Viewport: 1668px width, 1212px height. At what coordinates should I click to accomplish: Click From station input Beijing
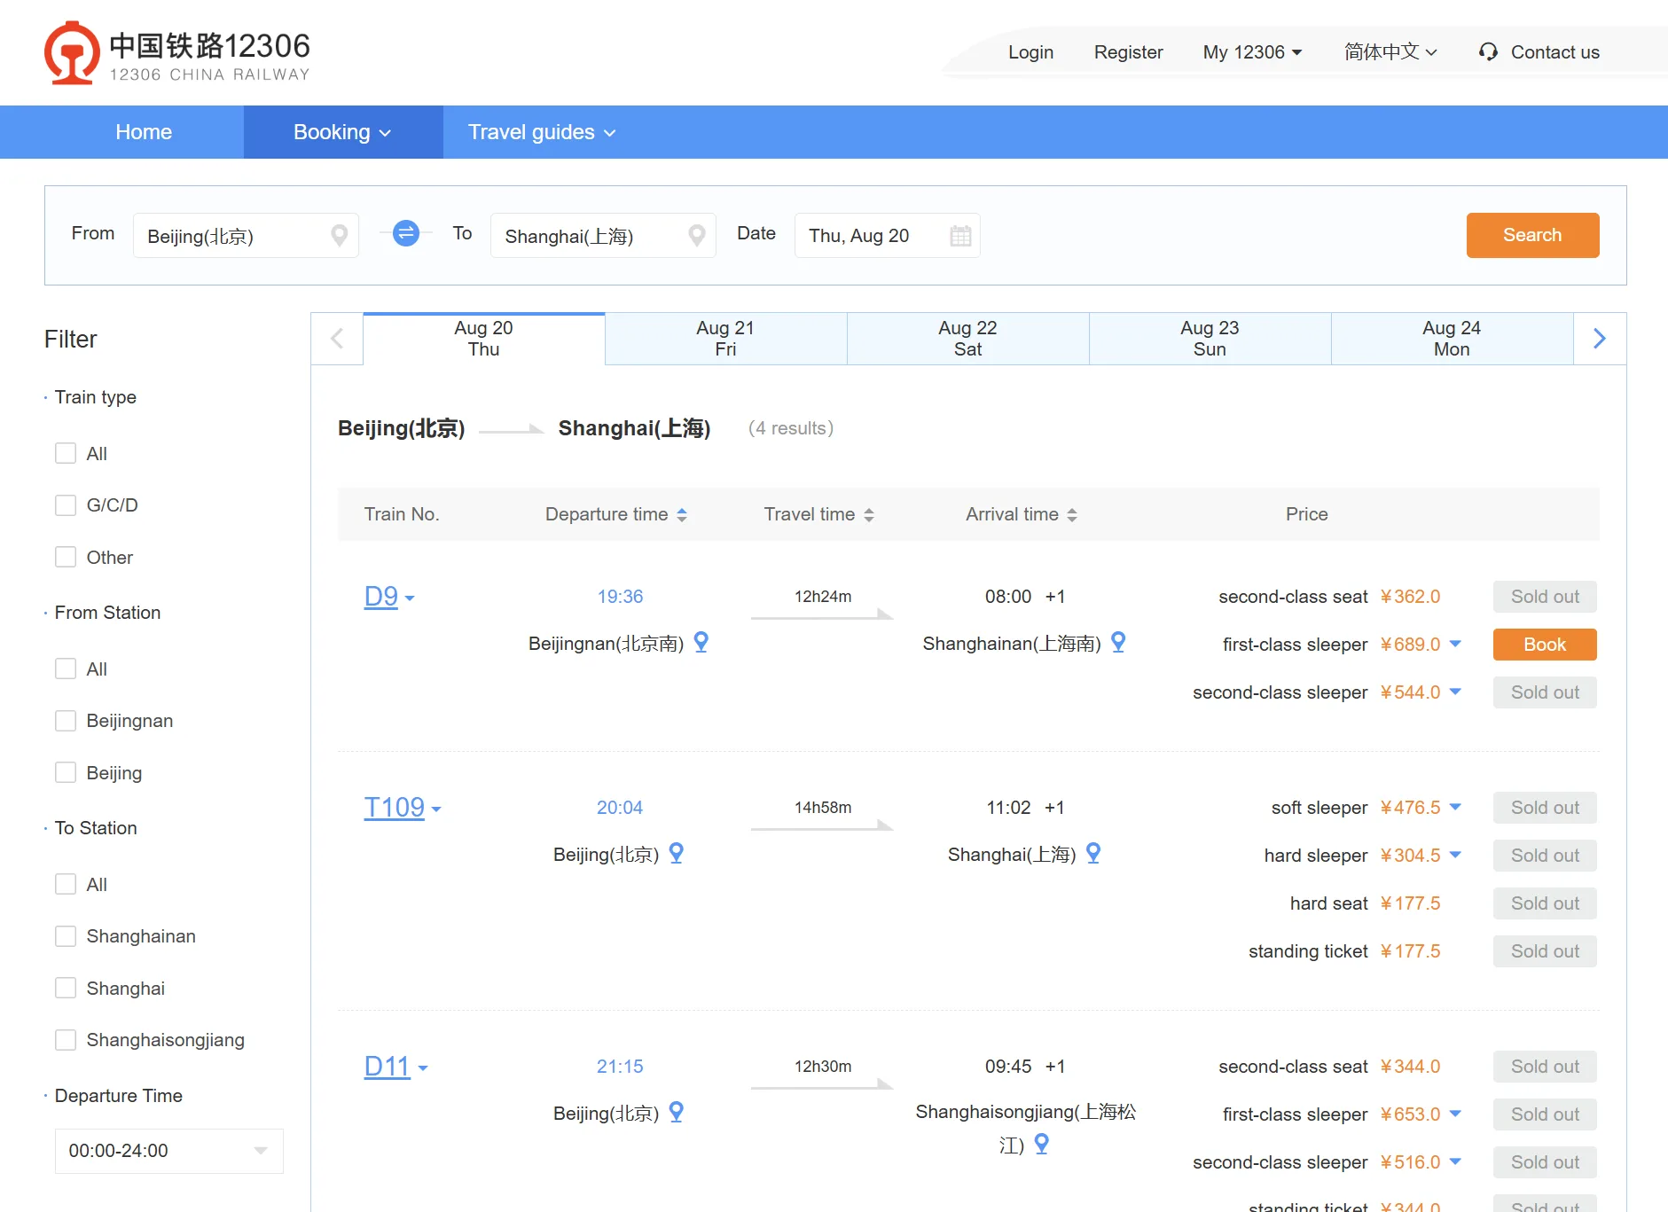[x=246, y=236]
